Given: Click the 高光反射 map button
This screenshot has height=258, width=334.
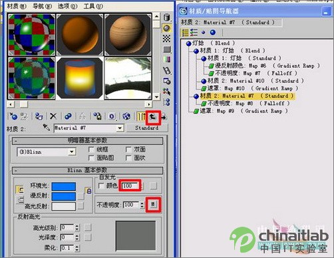Looking at the screenshot, I should 81,206.
